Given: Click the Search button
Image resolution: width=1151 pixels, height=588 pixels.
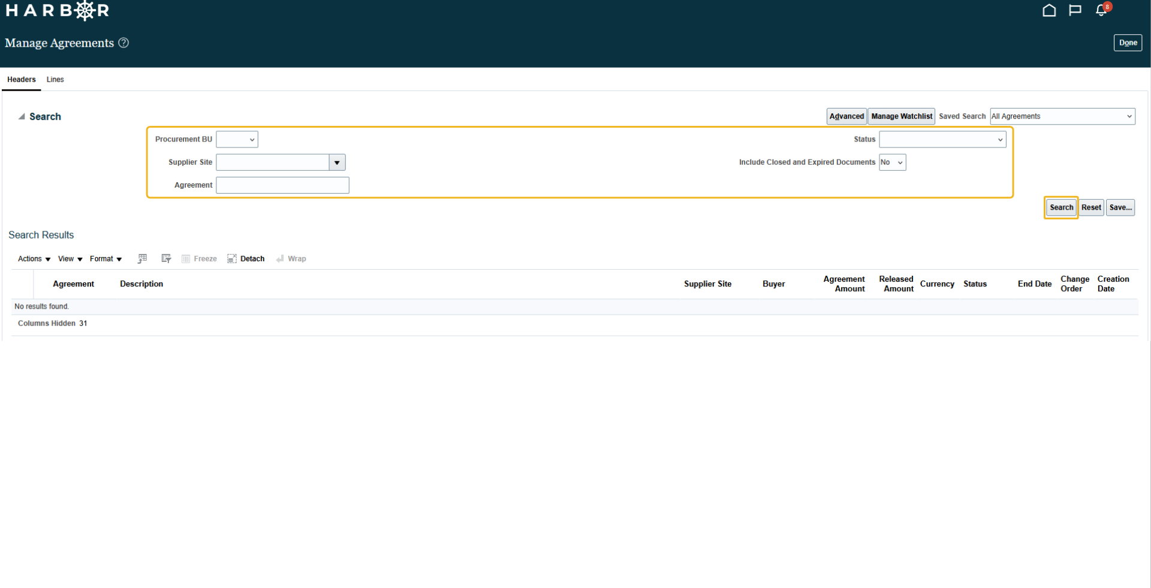Looking at the screenshot, I should [1061, 207].
